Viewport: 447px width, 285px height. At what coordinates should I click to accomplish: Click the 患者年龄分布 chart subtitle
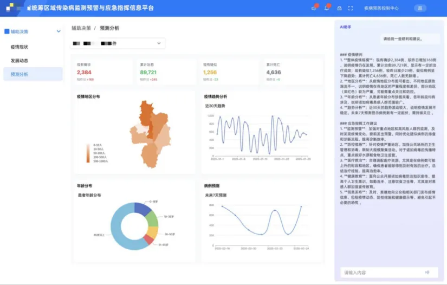point(89,195)
